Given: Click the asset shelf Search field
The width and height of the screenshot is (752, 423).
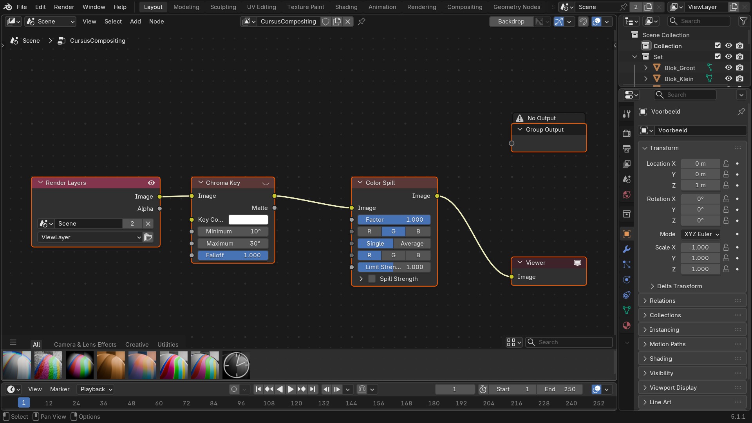Looking at the screenshot, I should tap(569, 342).
